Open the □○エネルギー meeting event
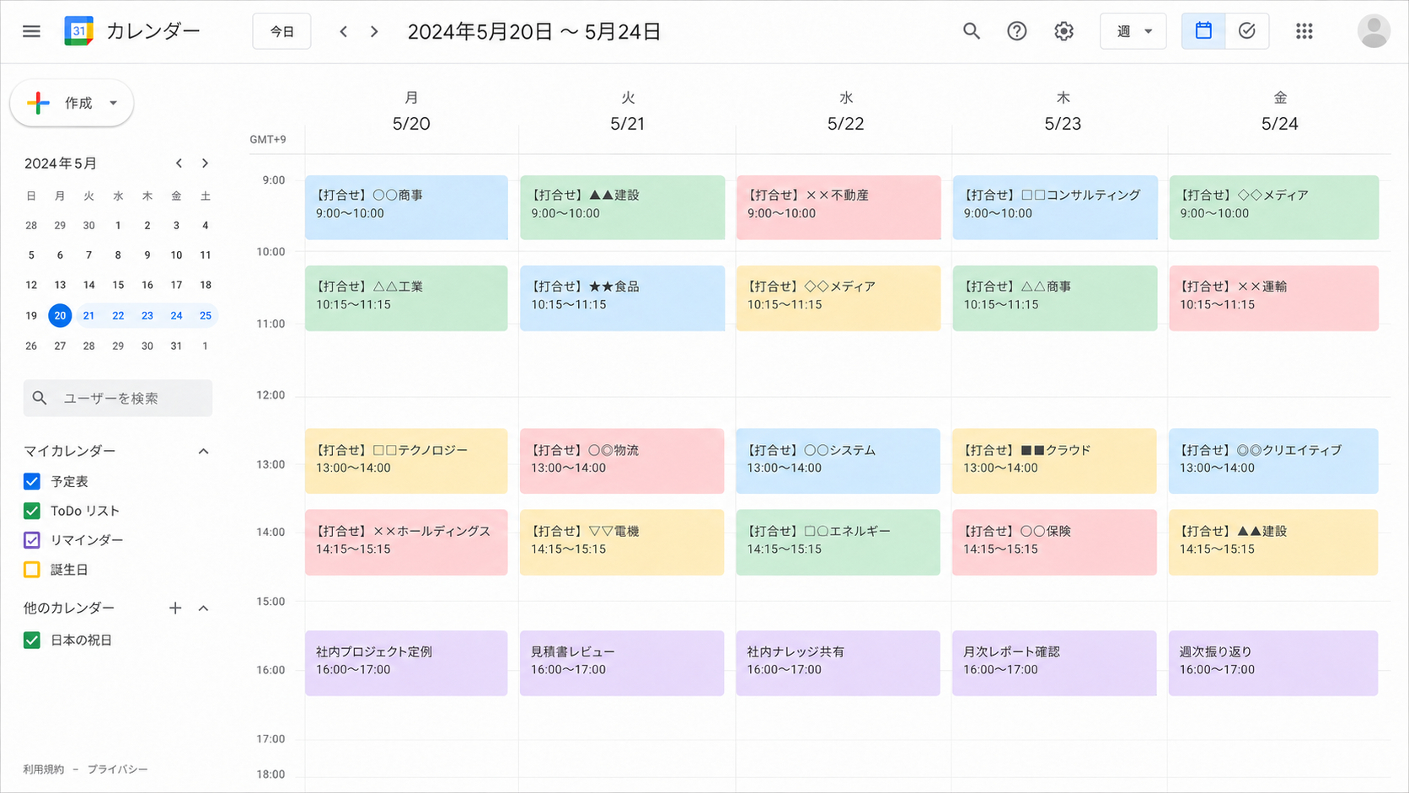This screenshot has height=793, width=1409. coord(838,542)
